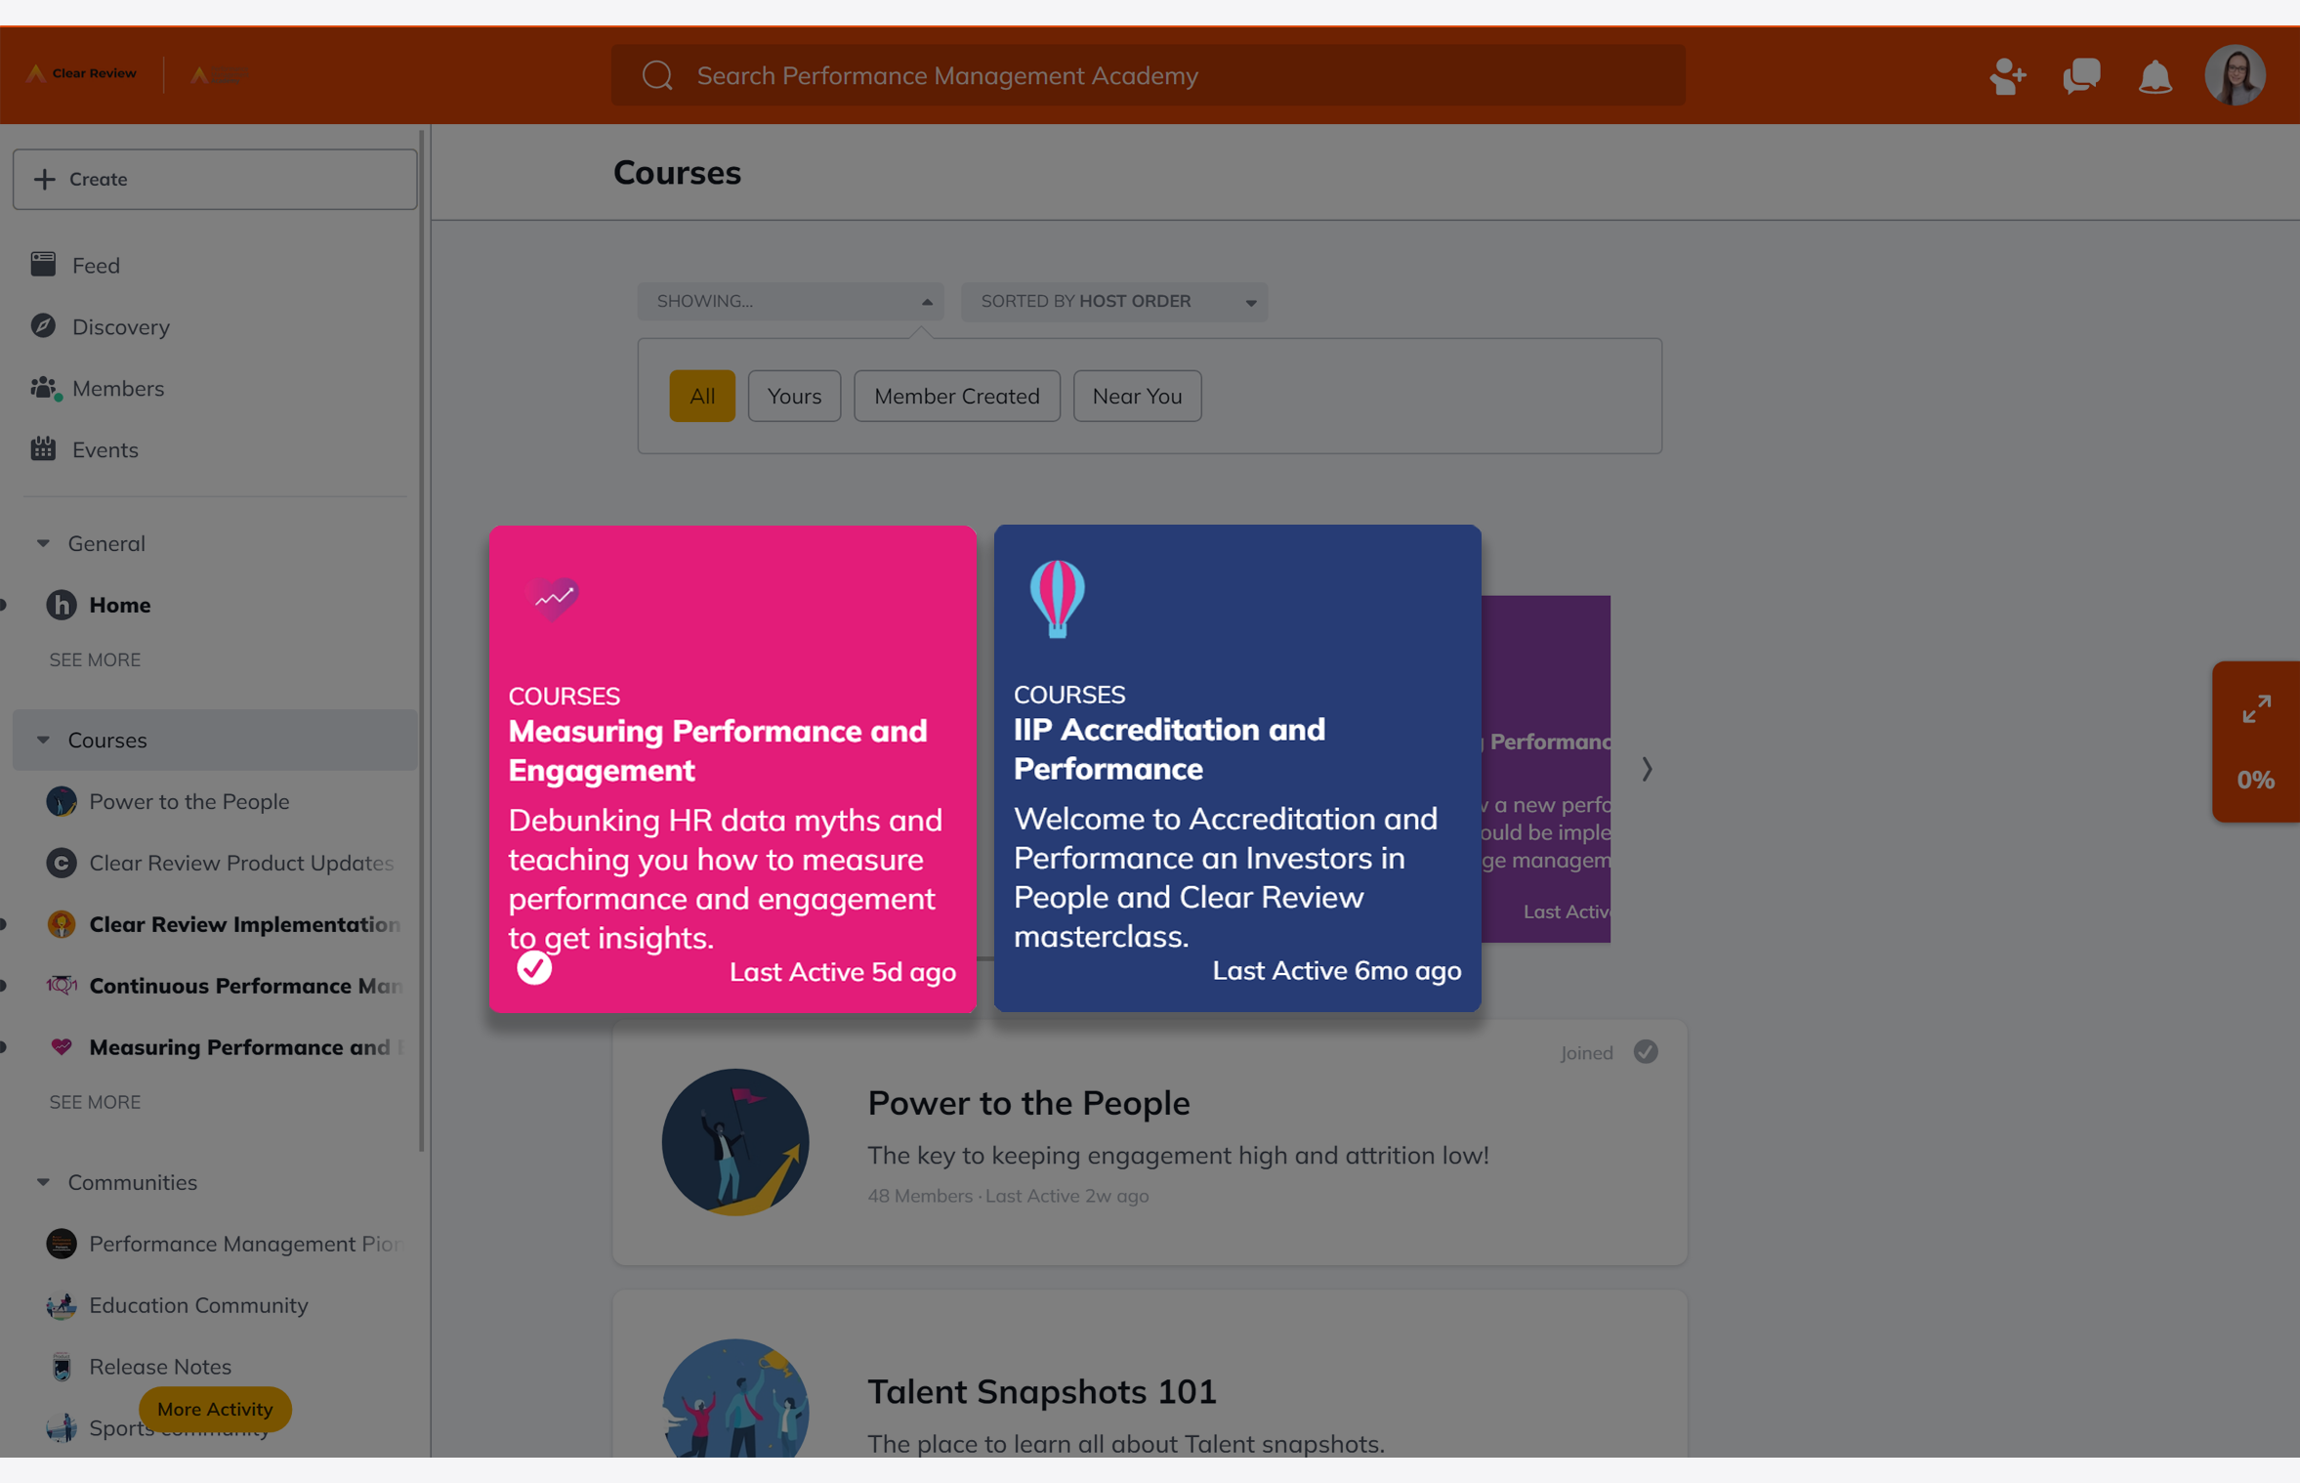Click the heart chart icon on pink card
This screenshot has width=2300, height=1483.
553,597
